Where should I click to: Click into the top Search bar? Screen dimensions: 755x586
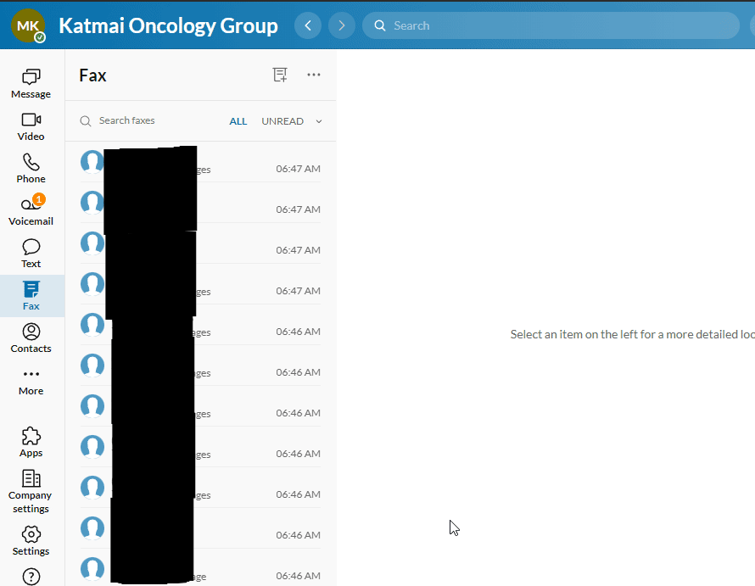[551, 25]
